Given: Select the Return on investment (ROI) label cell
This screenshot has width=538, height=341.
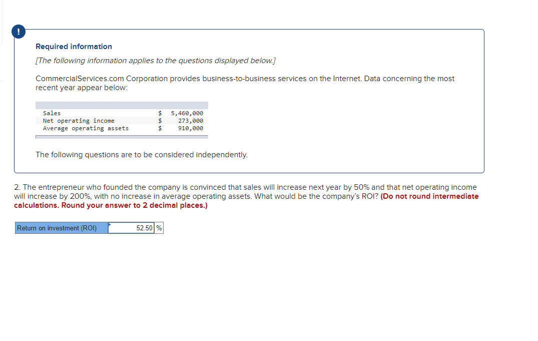Looking at the screenshot, I should [x=62, y=228].
